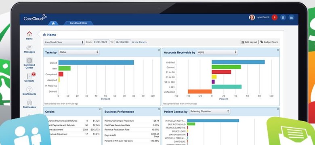
Task: Close the Business Performance gadget
Action: click(159, 109)
